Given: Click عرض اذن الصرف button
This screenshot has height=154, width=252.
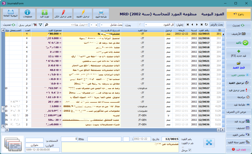Looking at the screenshot, I should pos(239,112).
